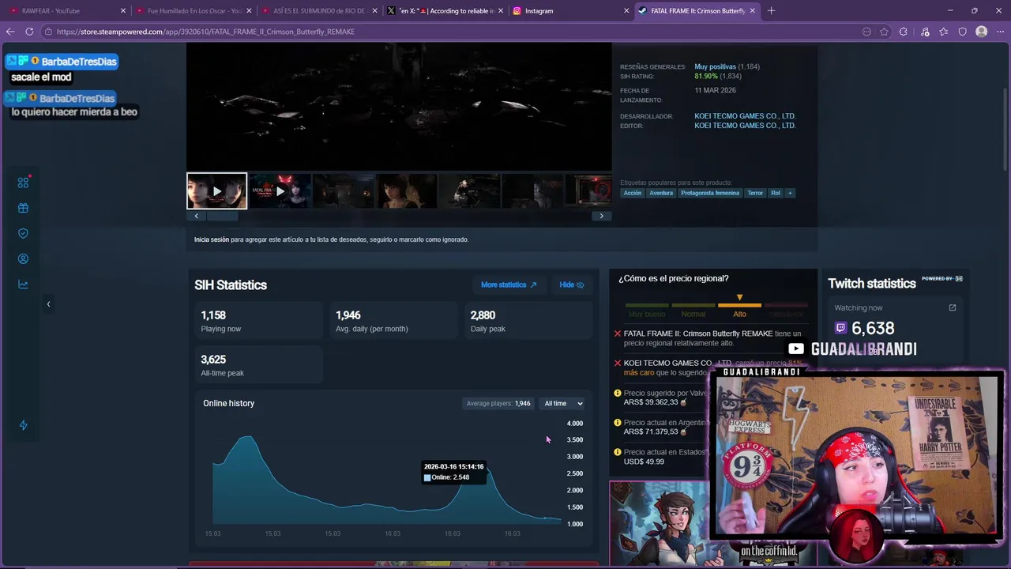Viewport: 1011px width, 569px height.
Task: Click the 'Average players: 1,946' label
Action: [x=498, y=404]
